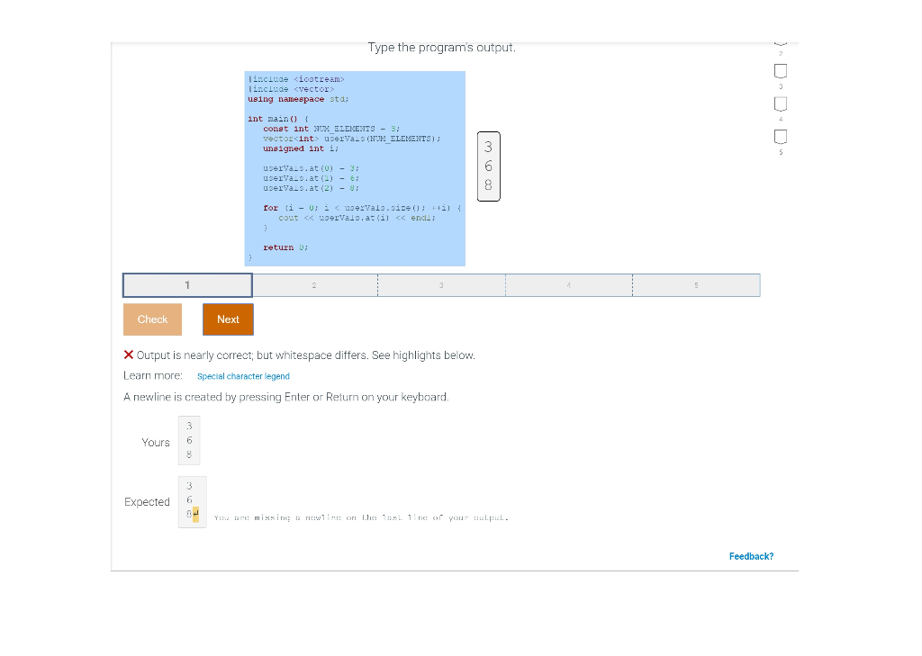Select step 5 in the progress bar
The image size is (922, 656).
click(696, 284)
